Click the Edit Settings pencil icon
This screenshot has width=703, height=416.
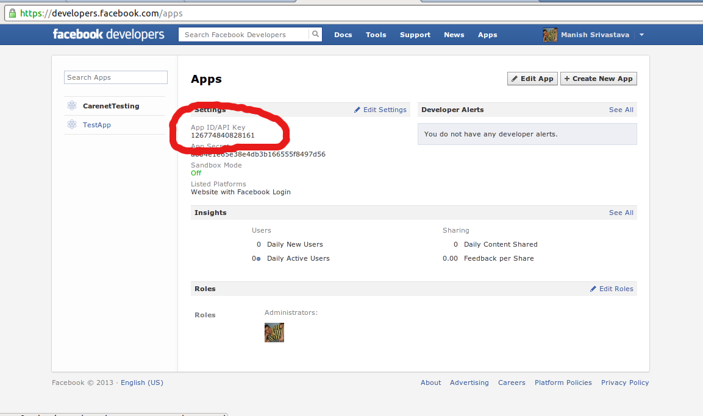pos(357,110)
